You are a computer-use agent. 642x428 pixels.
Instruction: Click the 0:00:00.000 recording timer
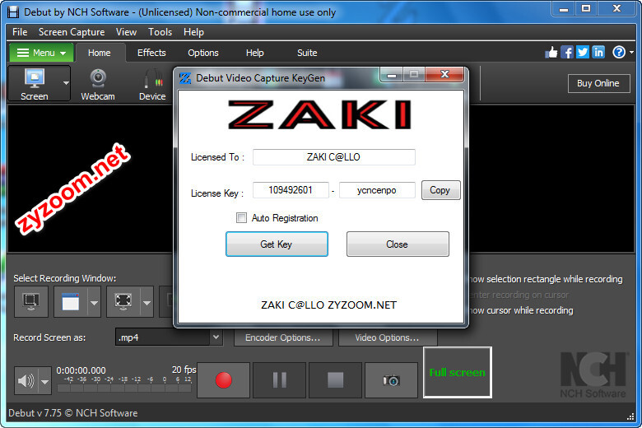[x=81, y=370]
